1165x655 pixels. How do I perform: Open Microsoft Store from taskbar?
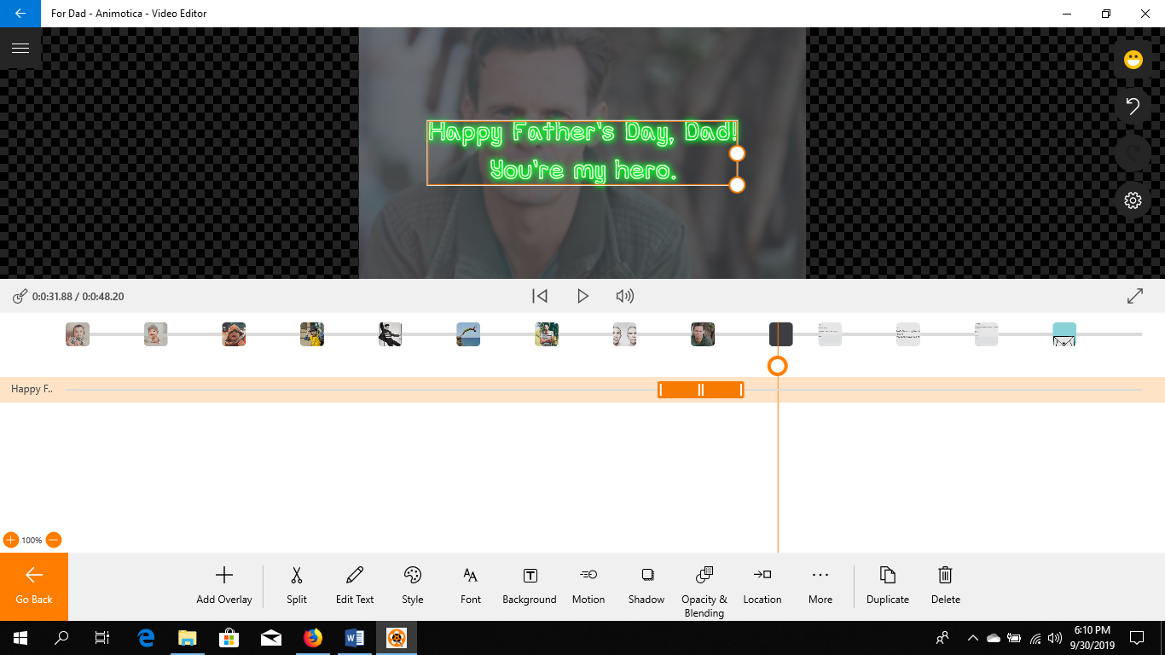(x=229, y=638)
